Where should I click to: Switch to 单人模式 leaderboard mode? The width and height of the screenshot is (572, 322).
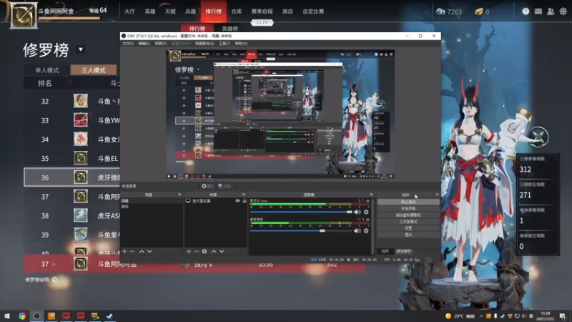47,70
